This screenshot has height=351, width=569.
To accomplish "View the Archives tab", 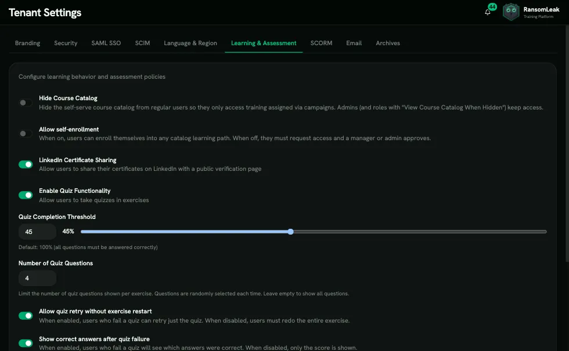I will (x=388, y=43).
